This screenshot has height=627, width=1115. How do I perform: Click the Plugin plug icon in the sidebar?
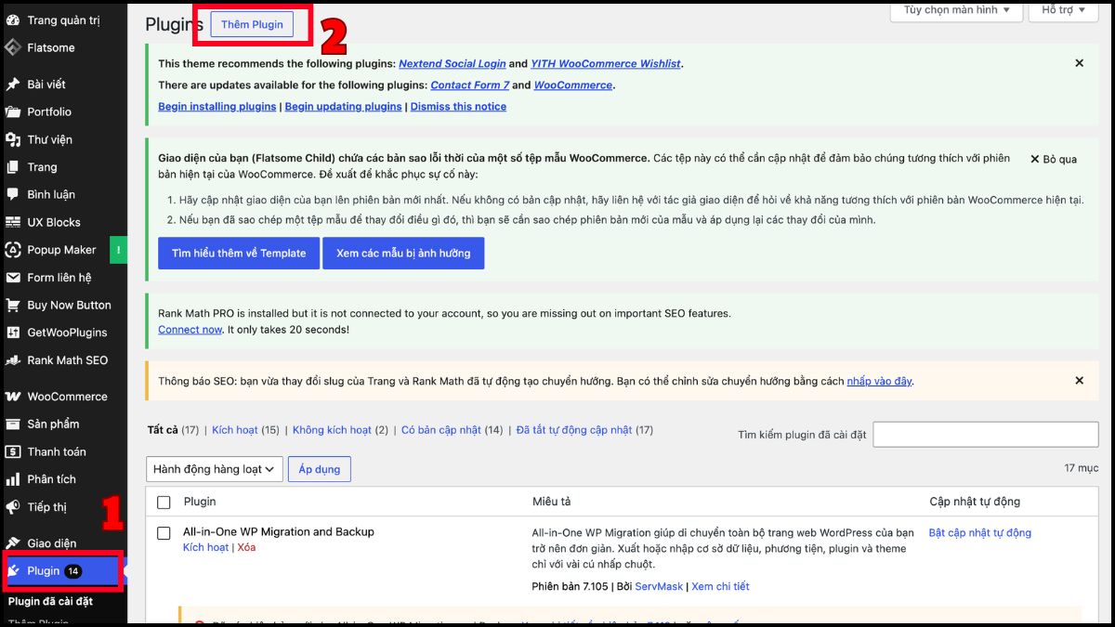tap(13, 570)
